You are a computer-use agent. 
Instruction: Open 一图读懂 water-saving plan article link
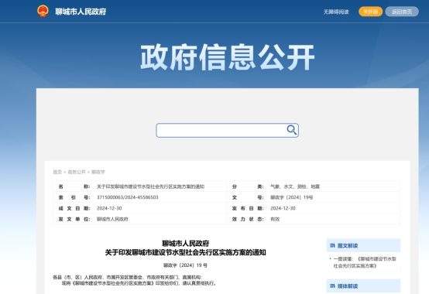tap(365, 262)
